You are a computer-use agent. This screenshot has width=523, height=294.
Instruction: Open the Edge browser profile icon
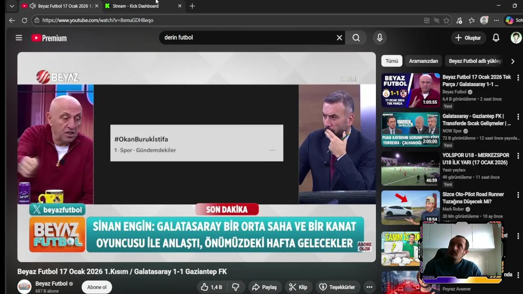point(484,20)
